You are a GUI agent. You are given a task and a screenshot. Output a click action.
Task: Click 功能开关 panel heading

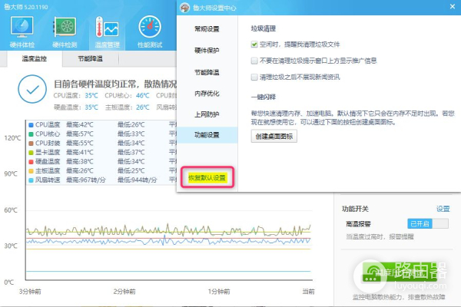coord(355,209)
